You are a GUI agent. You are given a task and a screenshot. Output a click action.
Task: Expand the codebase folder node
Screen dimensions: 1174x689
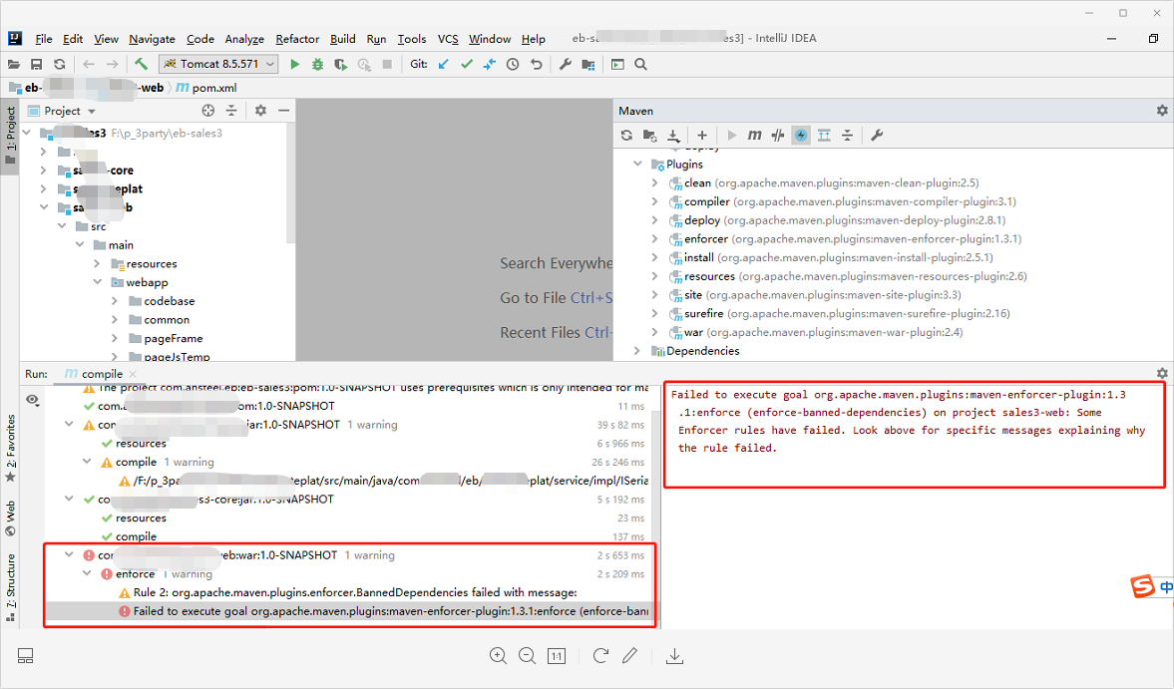[115, 301]
